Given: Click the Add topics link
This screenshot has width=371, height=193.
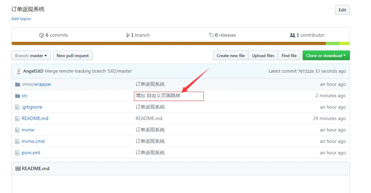Looking at the screenshot, I should pyautogui.click(x=21, y=18).
